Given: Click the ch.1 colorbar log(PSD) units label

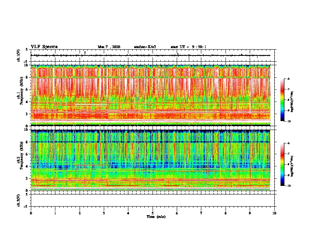Looking at the screenshot, I should [292, 102].
